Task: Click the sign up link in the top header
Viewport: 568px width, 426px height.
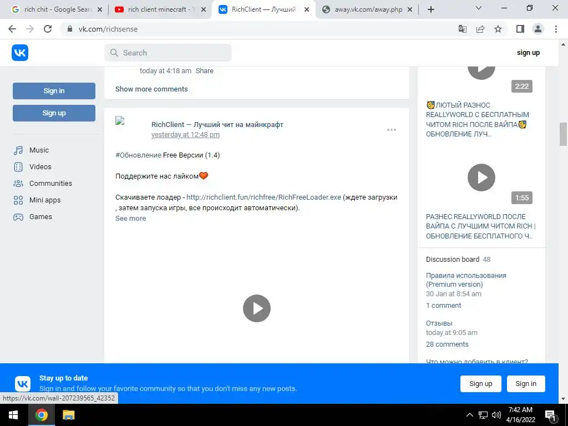Action: (x=528, y=53)
